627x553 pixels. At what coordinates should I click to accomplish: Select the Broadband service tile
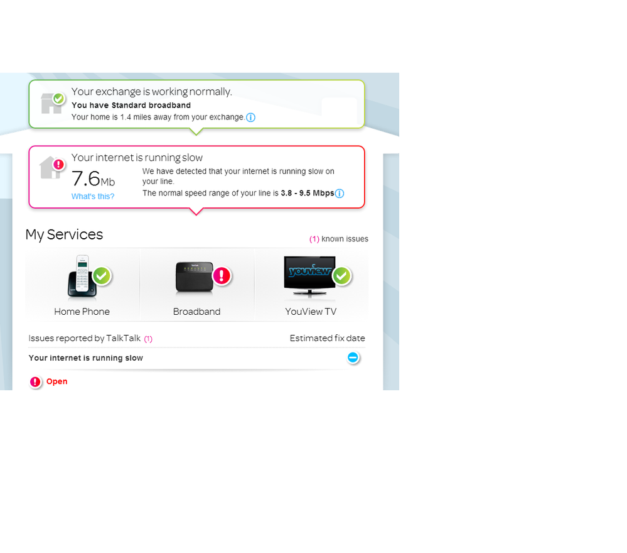tap(197, 285)
